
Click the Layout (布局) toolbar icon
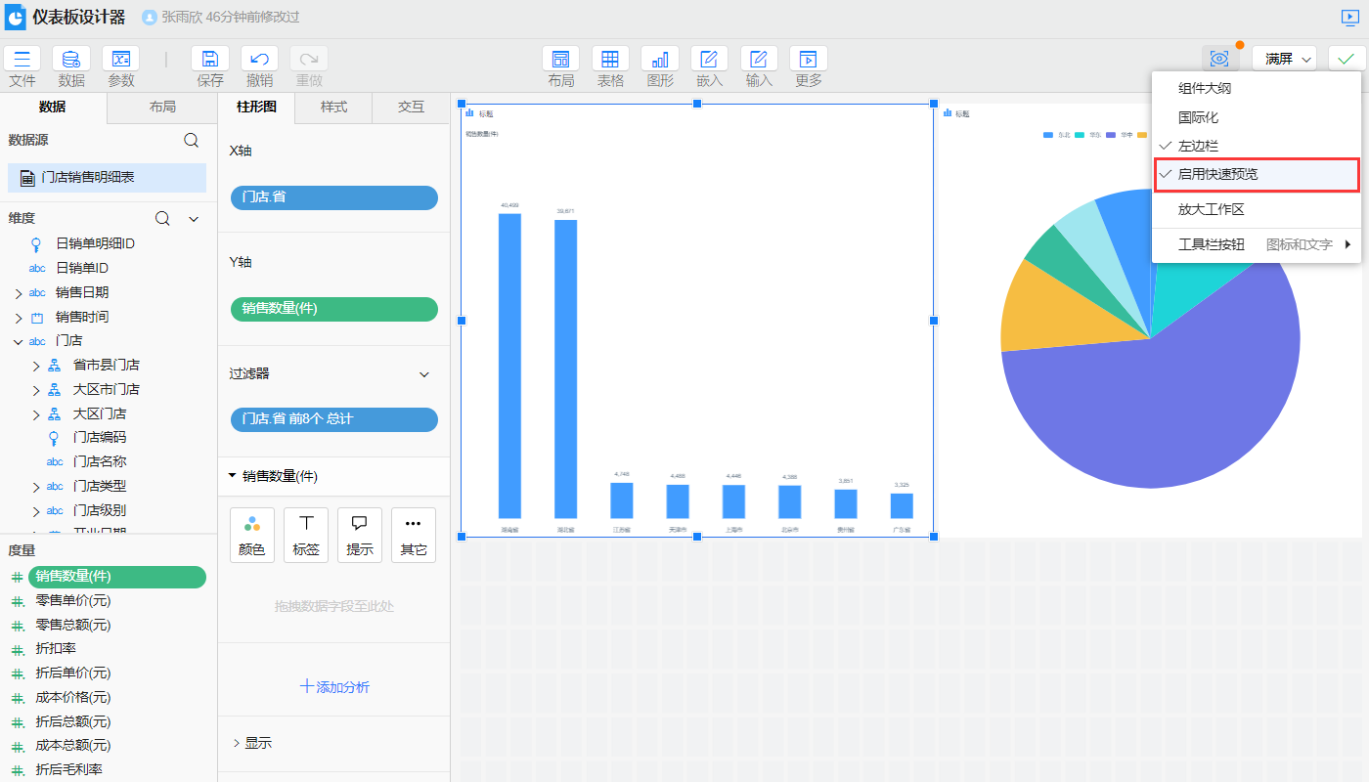(560, 60)
